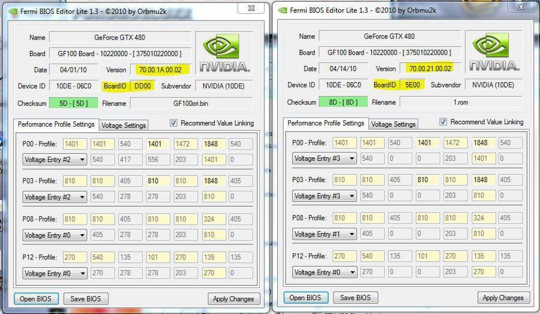
Task: Click P00 voltage row value 556, left window
Action: pos(158,159)
